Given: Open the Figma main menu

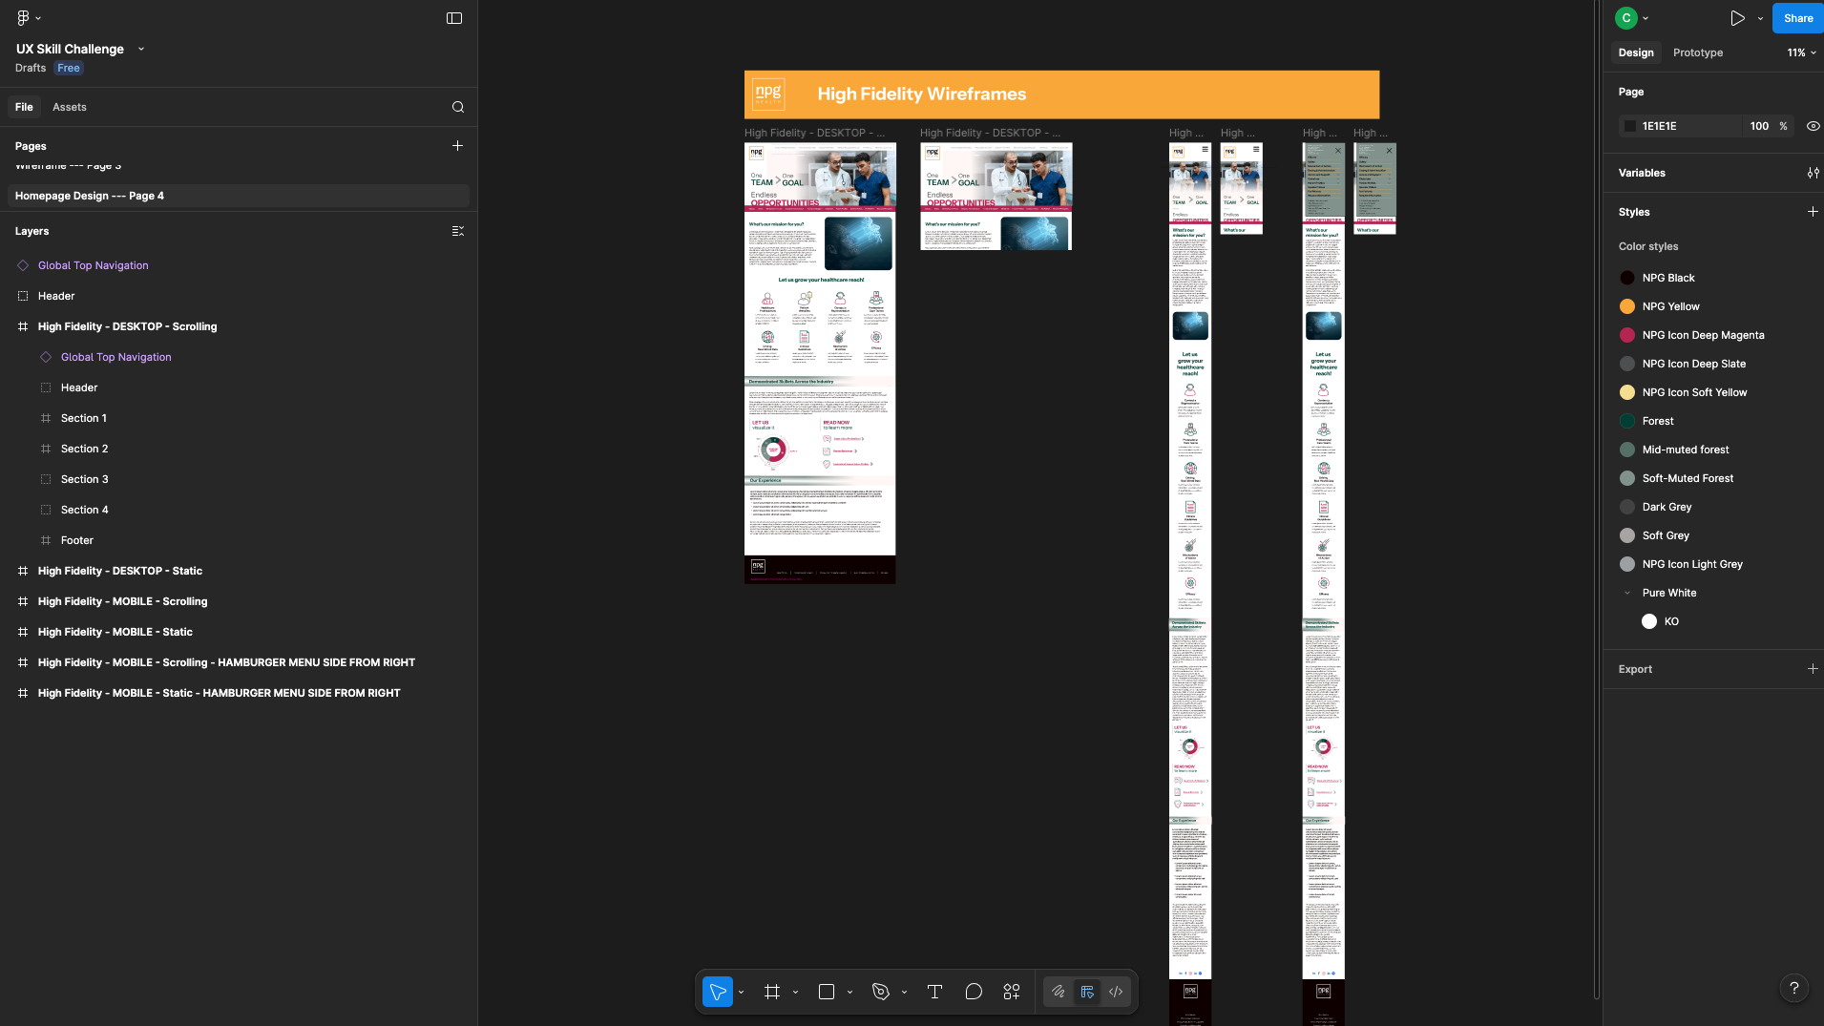Looking at the screenshot, I should pos(21,17).
